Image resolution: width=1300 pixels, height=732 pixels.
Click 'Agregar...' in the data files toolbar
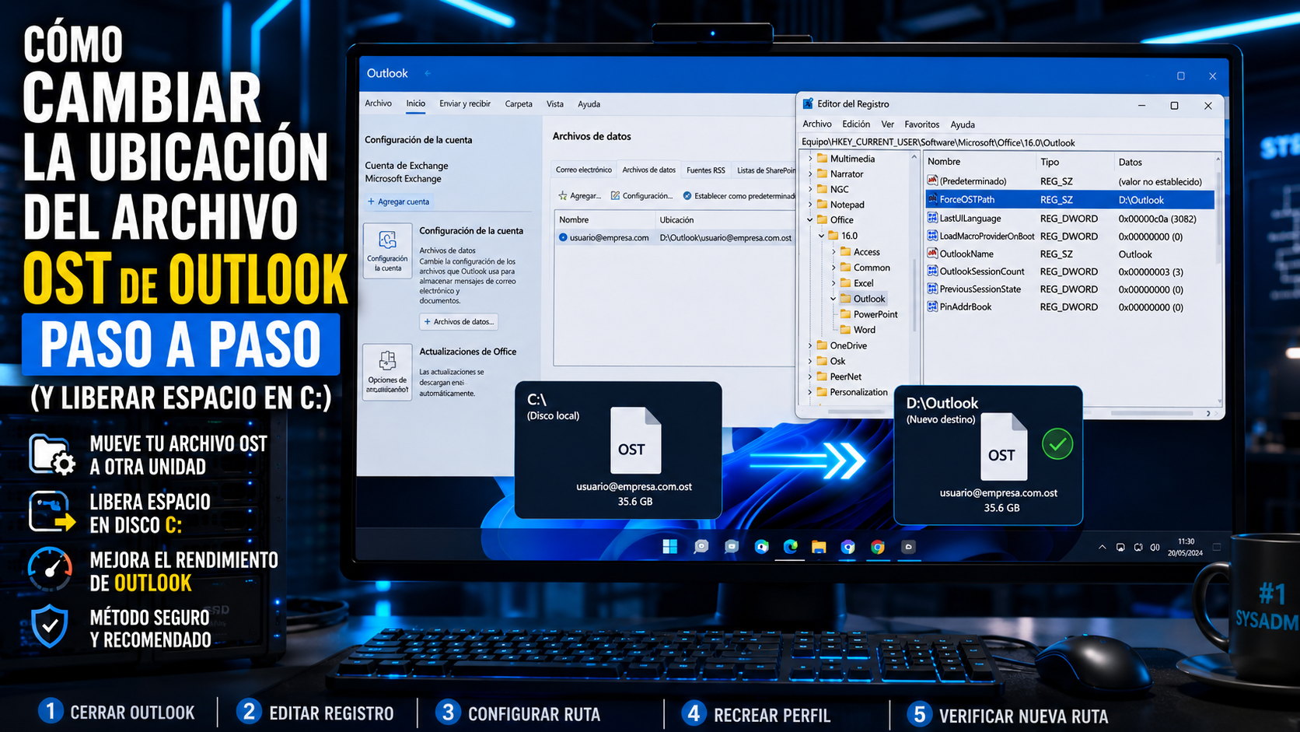[580, 196]
